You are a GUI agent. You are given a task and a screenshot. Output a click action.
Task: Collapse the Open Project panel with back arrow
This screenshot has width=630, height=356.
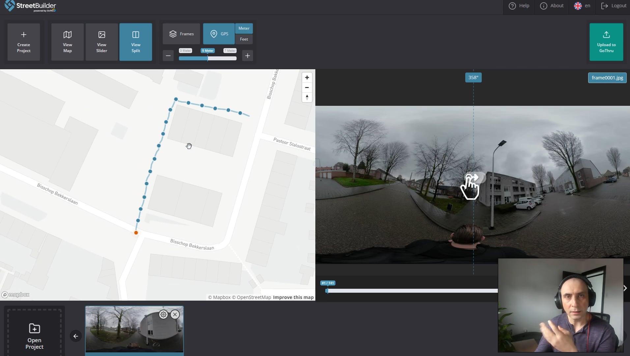pyautogui.click(x=75, y=336)
